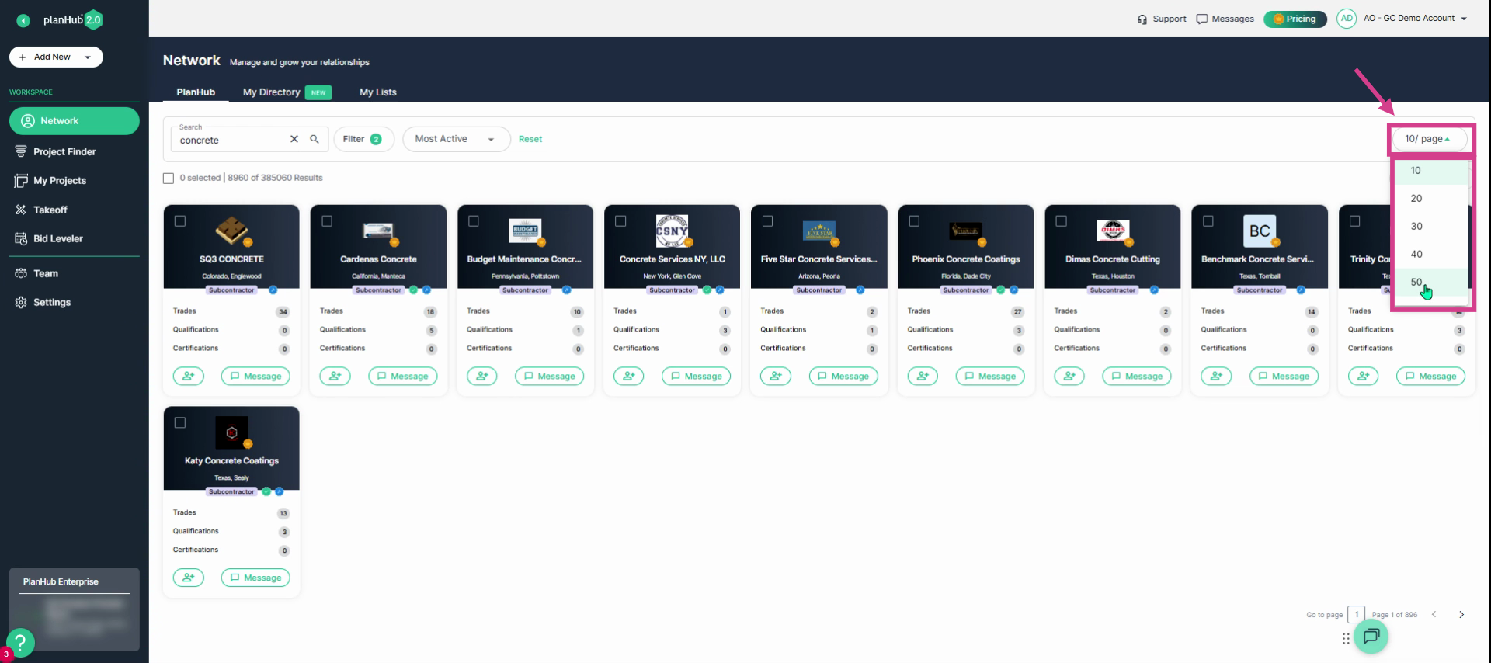
Task: Open the help question mark bubble
Action: point(20,642)
